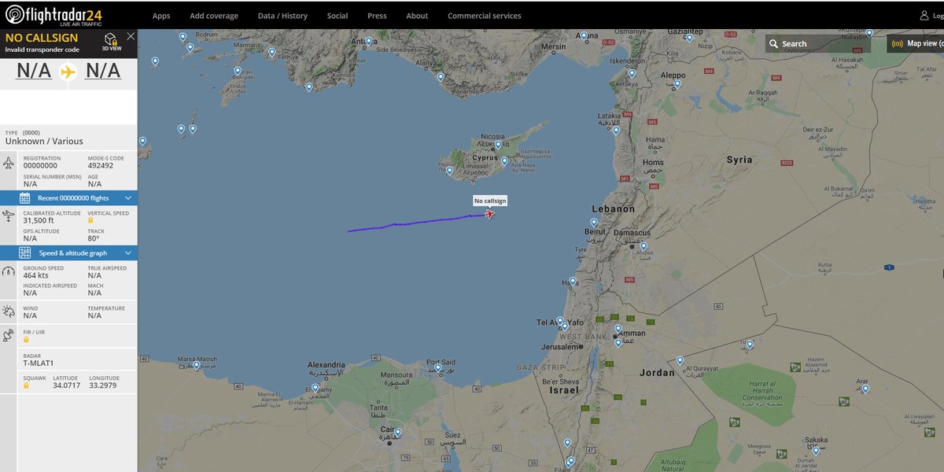Expand the Speed & altitude graph section
Viewport: 944px width, 472px height.
click(68, 253)
